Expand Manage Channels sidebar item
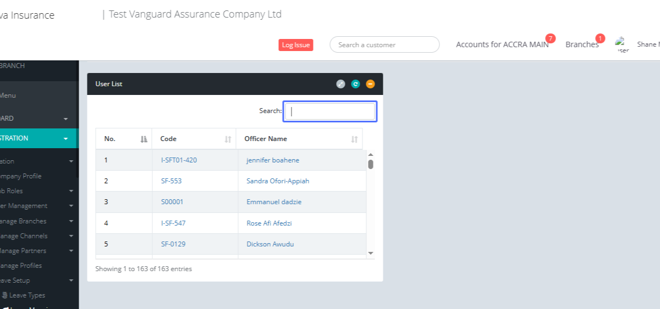660x309 pixels. click(71, 236)
